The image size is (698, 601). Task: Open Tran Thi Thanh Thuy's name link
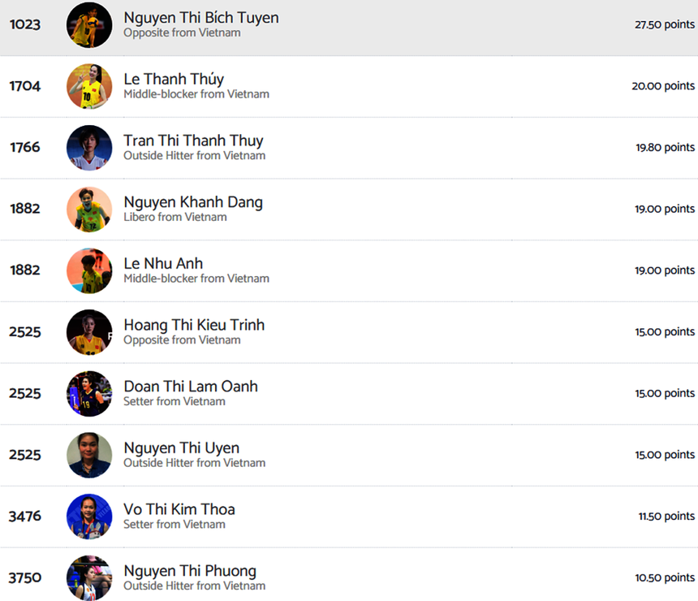193,141
